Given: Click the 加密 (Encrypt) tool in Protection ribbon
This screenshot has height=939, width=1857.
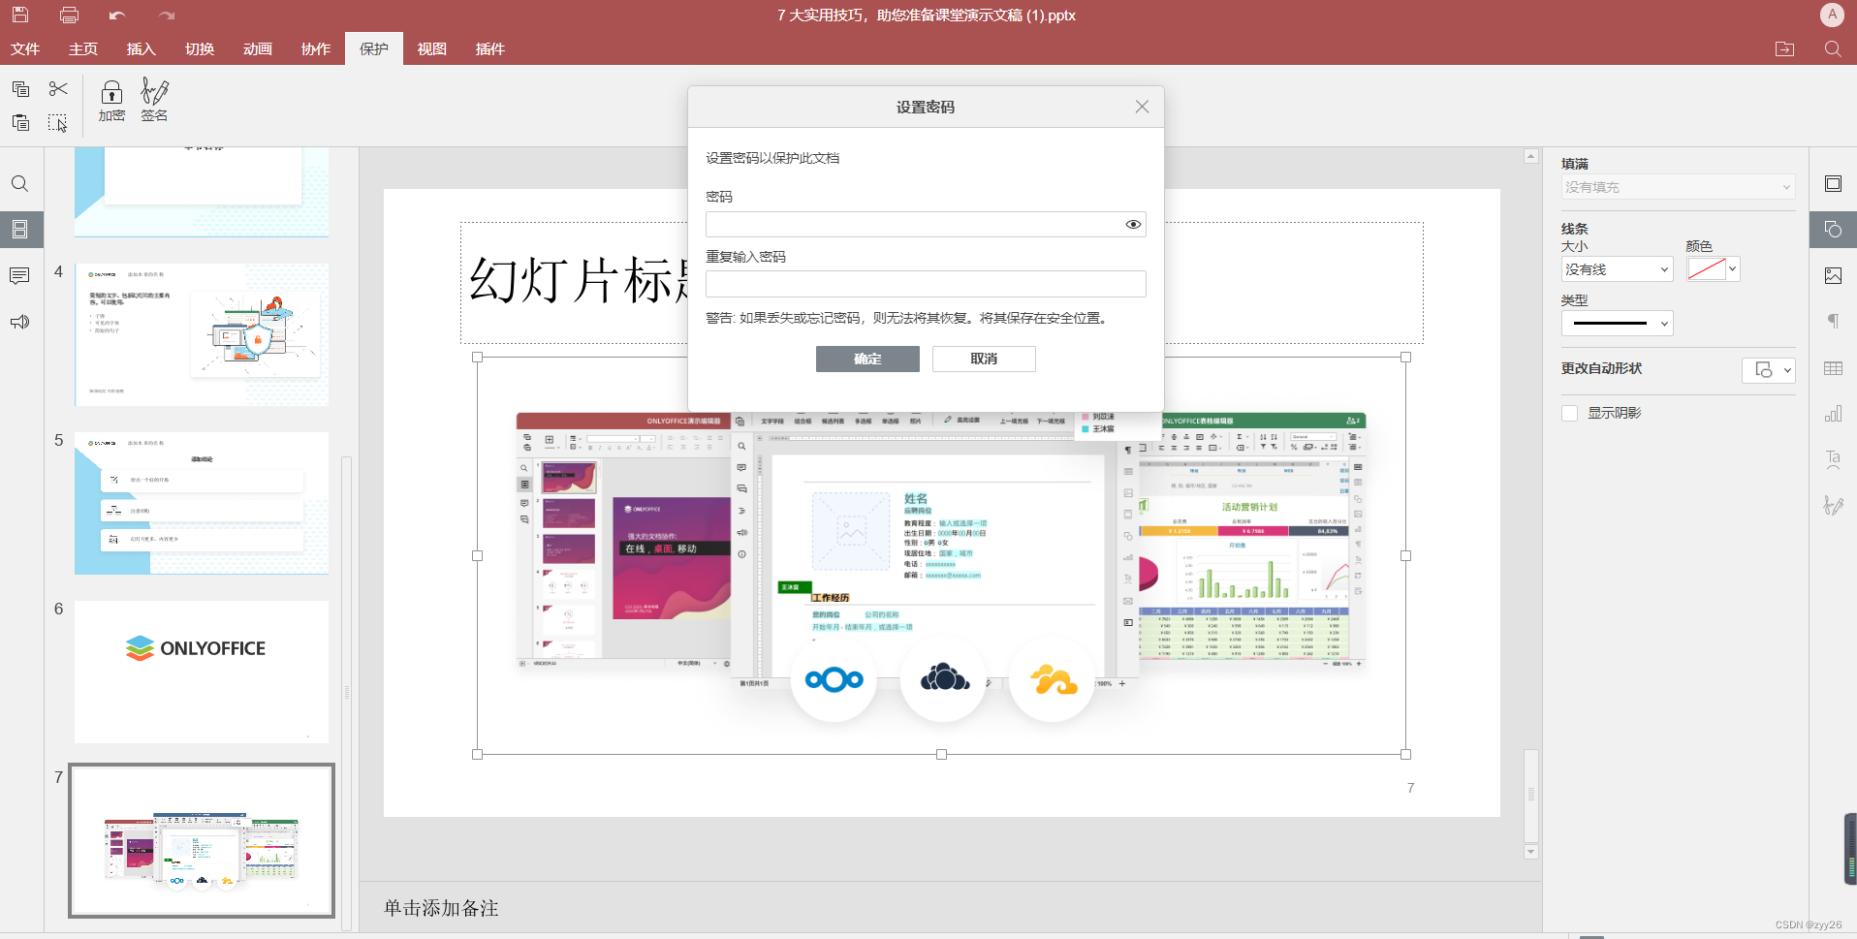Looking at the screenshot, I should click(x=110, y=100).
